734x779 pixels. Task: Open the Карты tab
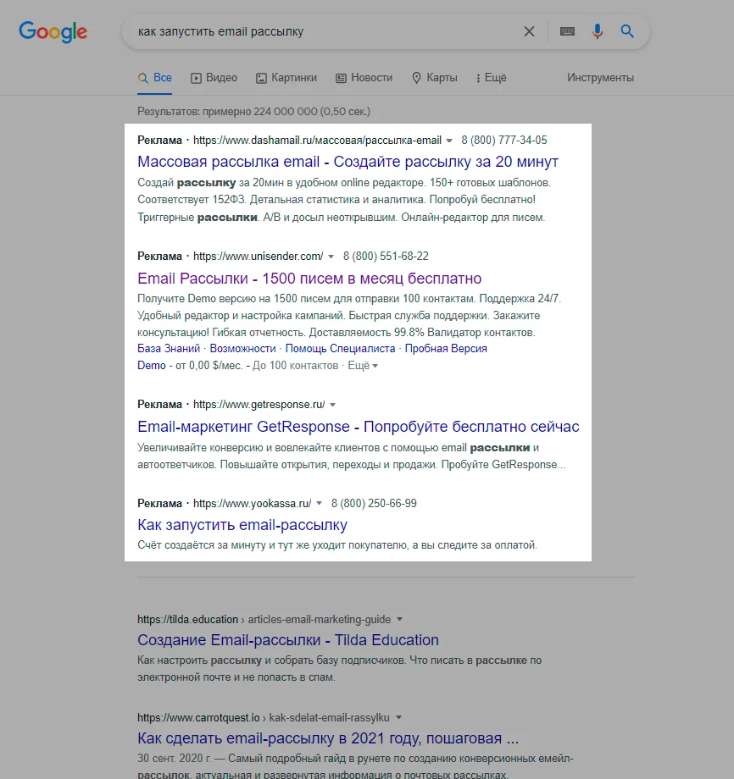point(435,78)
